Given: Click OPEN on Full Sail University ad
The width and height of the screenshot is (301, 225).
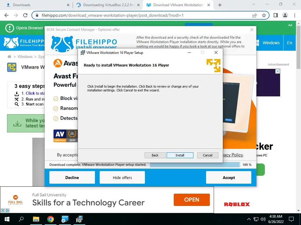Looking at the screenshot, I should 192,200.
